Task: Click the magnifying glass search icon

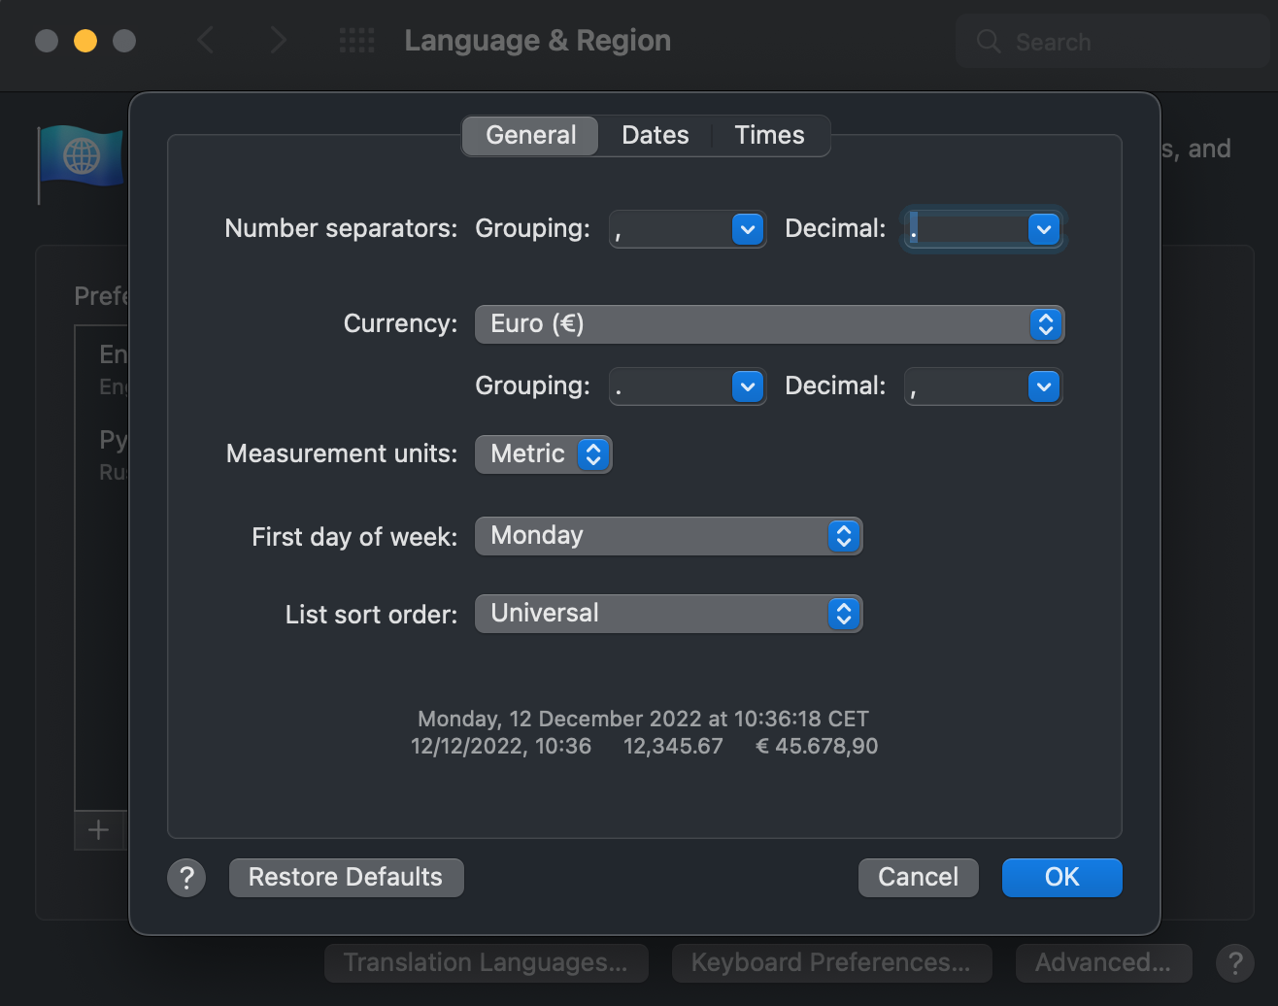Action: click(989, 42)
